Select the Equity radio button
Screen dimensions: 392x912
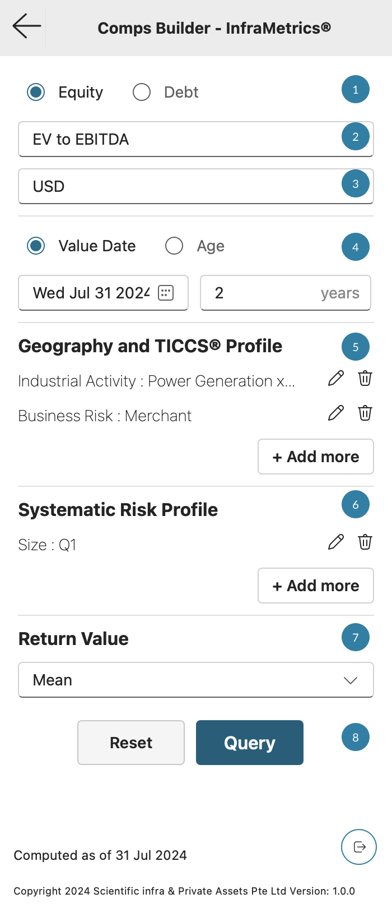pos(36,92)
